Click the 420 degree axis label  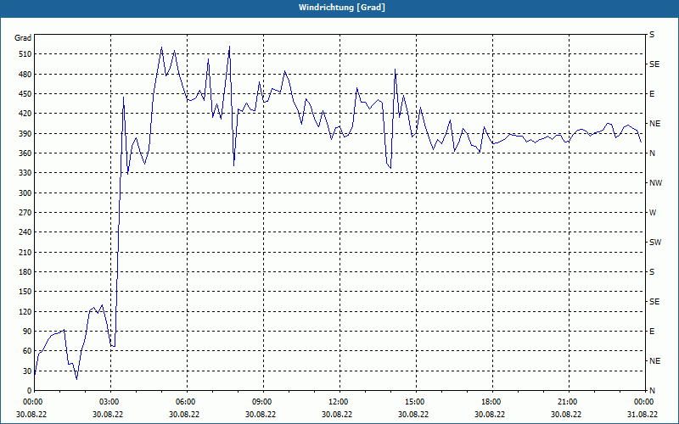click(x=25, y=114)
